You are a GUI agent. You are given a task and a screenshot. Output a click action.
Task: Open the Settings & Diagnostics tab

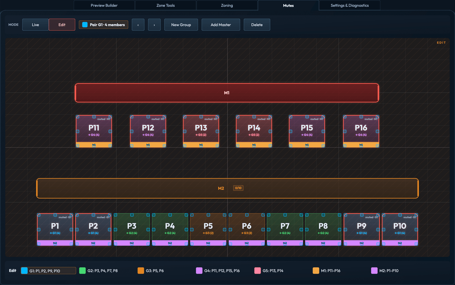pos(350,5)
